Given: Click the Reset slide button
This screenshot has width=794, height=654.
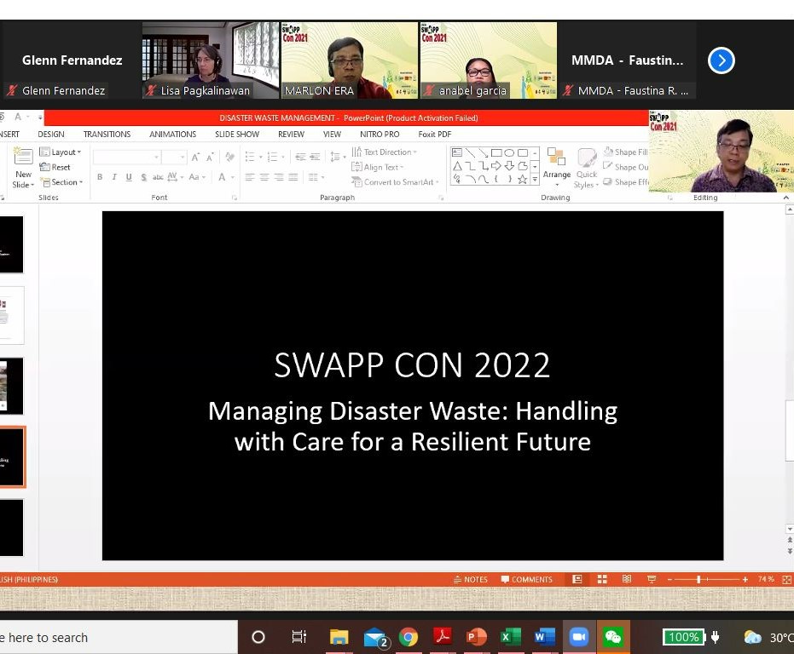Looking at the screenshot, I should point(55,168).
